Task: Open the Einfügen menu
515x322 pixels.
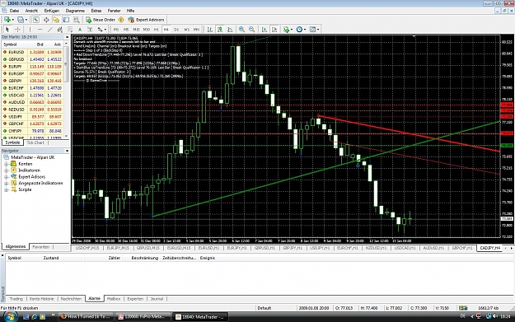Action: coord(52,11)
